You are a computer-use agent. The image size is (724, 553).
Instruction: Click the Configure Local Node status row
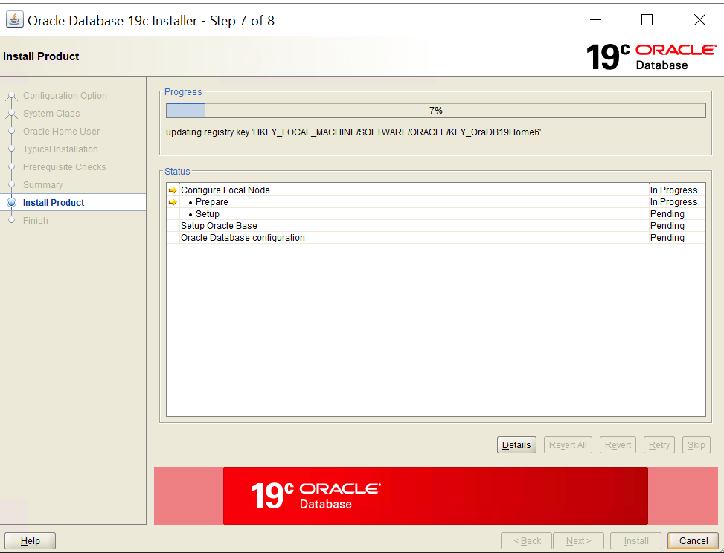point(435,190)
